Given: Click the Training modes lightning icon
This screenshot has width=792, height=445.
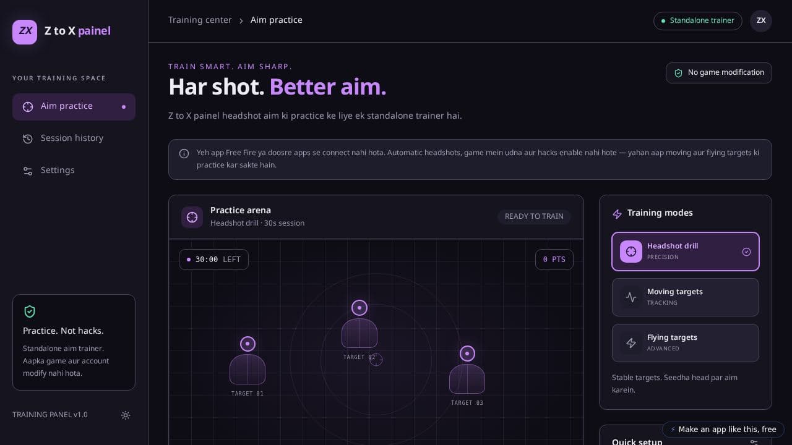Looking at the screenshot, I should point(617,214).
